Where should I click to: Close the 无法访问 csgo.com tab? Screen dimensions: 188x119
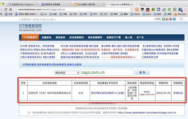[x=37, y=5]
